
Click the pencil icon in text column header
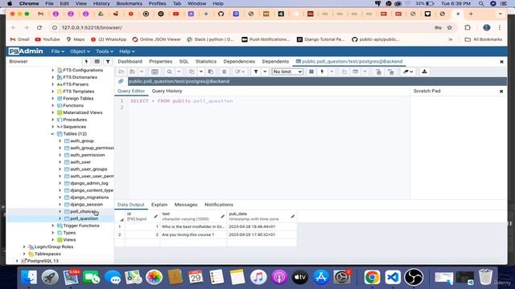(223, 216)
